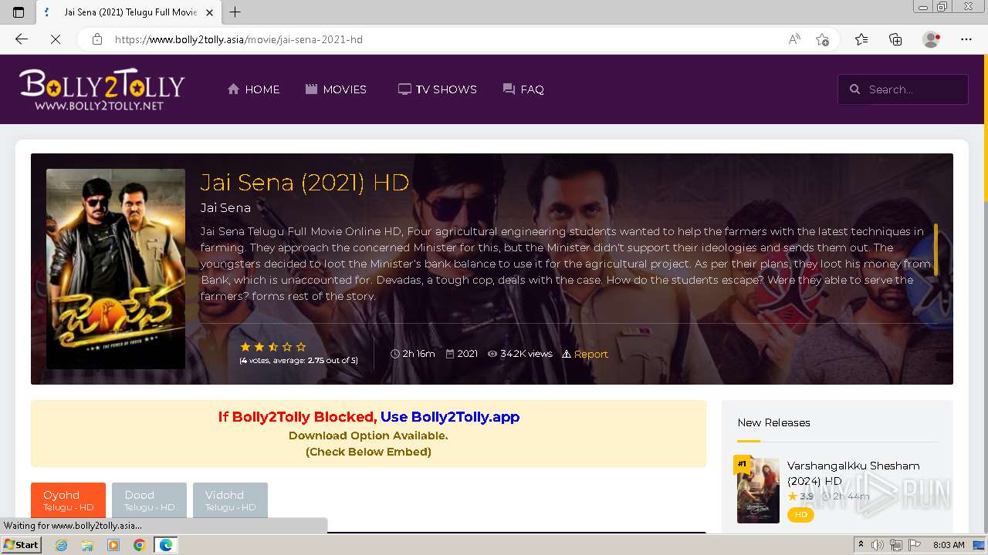
Task: Click the site Search field
Action: (903, 89)
